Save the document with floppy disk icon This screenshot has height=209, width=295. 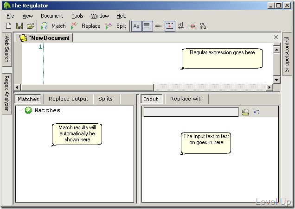click(x=19, y=26)
